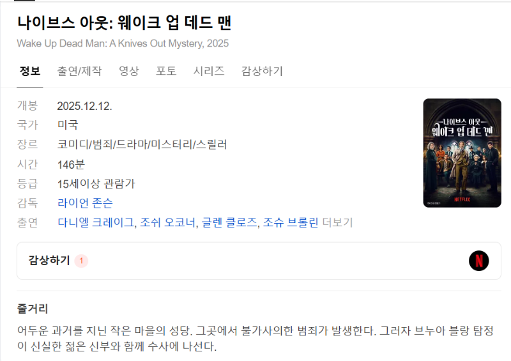Expand cast list with 더보기
Viewport: 511px width, 361px height.
[338, 222]
